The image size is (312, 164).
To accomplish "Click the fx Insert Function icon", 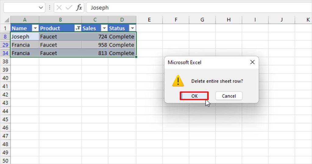I will [79, 8].
